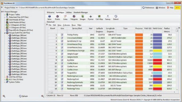This screenshot has height=102, width=182.
Task: Open the Survey tool
Action: [108, 17]
